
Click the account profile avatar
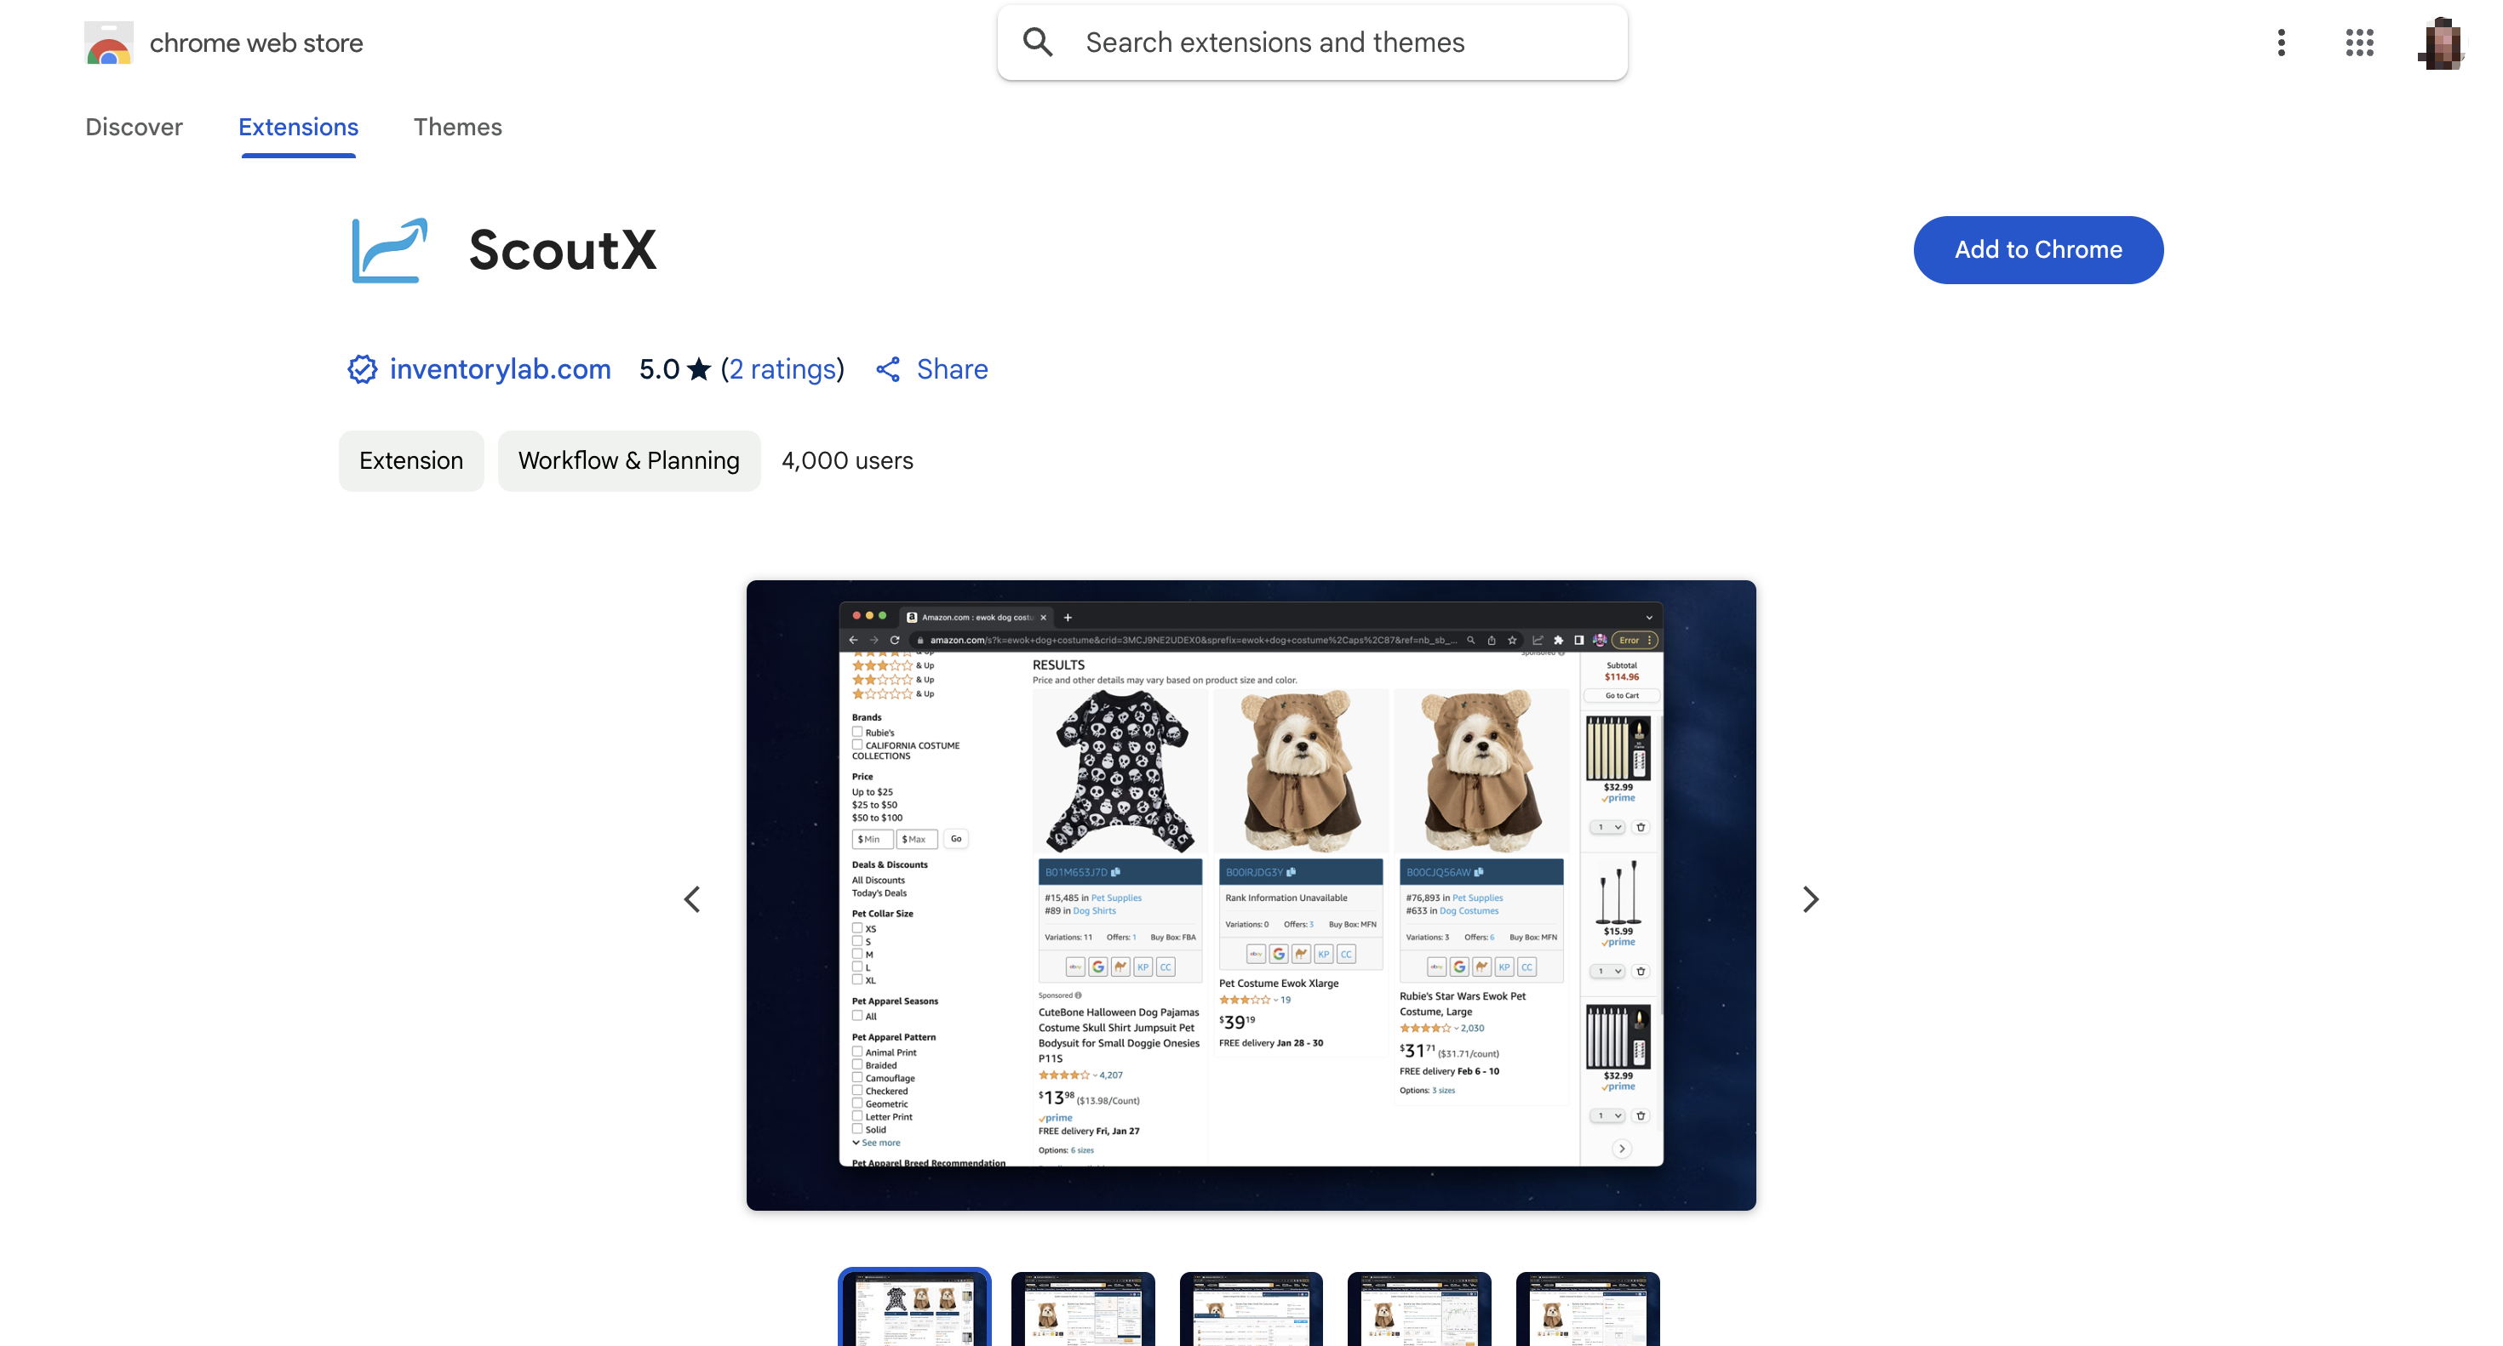[x=2442, y=43]
